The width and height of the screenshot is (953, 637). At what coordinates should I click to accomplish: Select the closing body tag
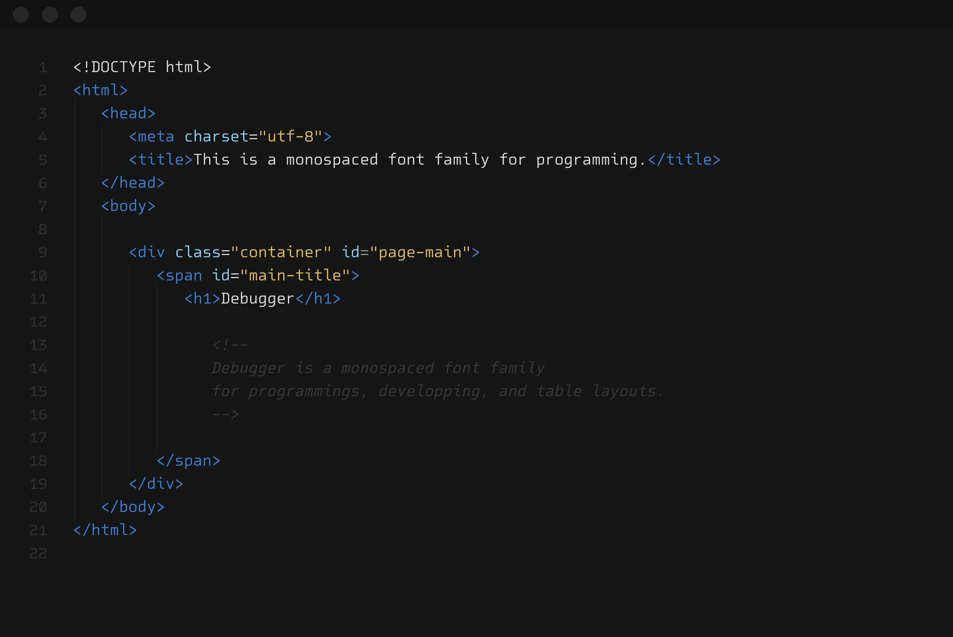pyautogui.click(x=132, y=506)
